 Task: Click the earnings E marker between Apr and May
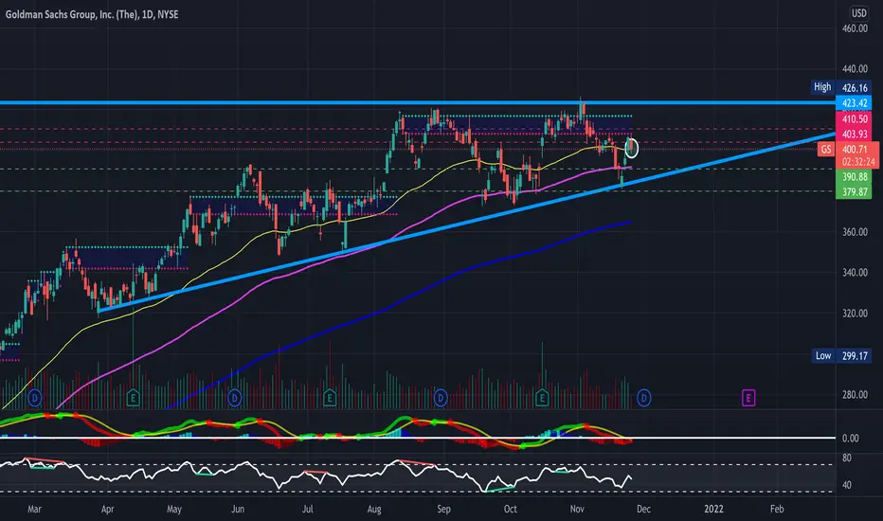133,398
